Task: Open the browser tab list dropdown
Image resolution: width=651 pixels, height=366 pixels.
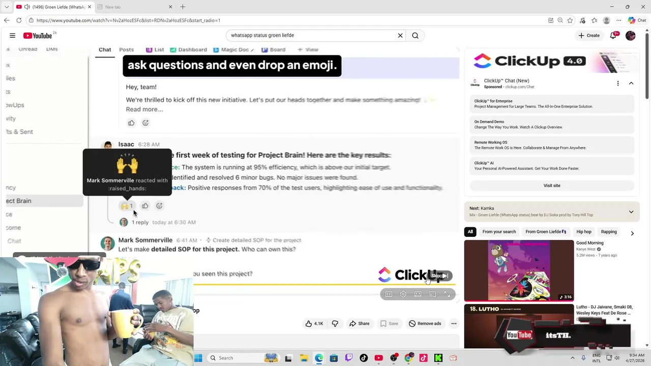Action: pos(7,7)
